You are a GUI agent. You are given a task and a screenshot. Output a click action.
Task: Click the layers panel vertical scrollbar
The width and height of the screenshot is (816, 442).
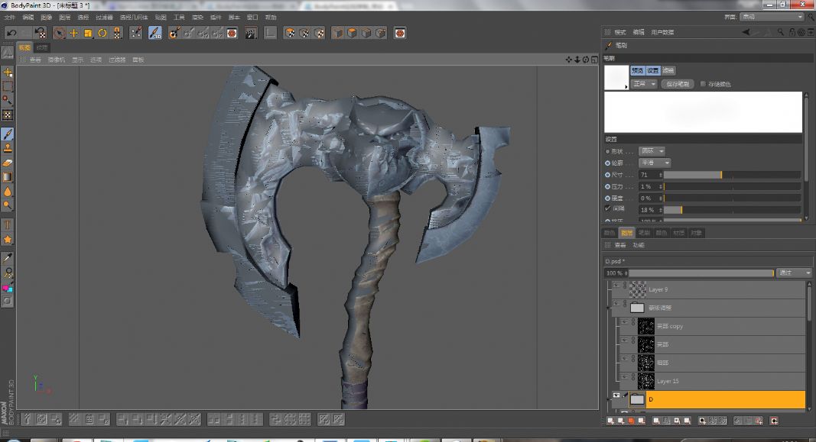809,345
